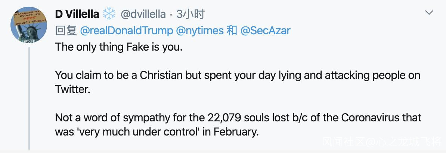The width and height of the screenshot is (446, 153).
Task: Click the paragraph starting "Not a word of sympathy"
Action: click(x=238, y=118)
